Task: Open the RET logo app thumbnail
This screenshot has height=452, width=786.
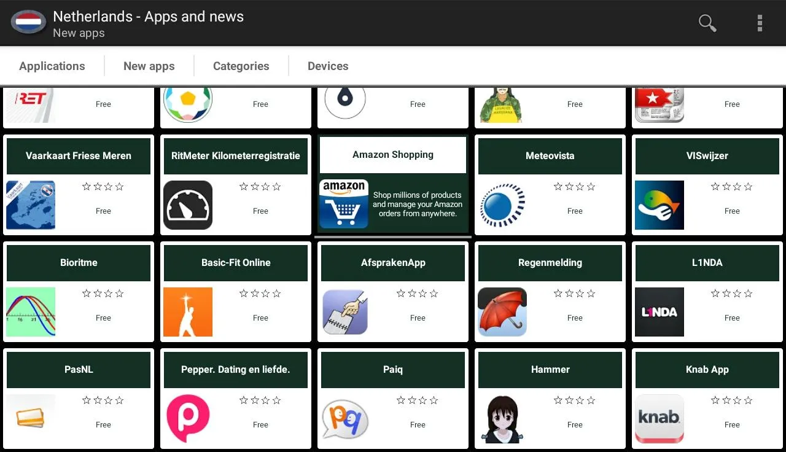Action: [x=31, y=104]
